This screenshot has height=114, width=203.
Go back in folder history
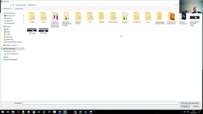tap(3, 5)
